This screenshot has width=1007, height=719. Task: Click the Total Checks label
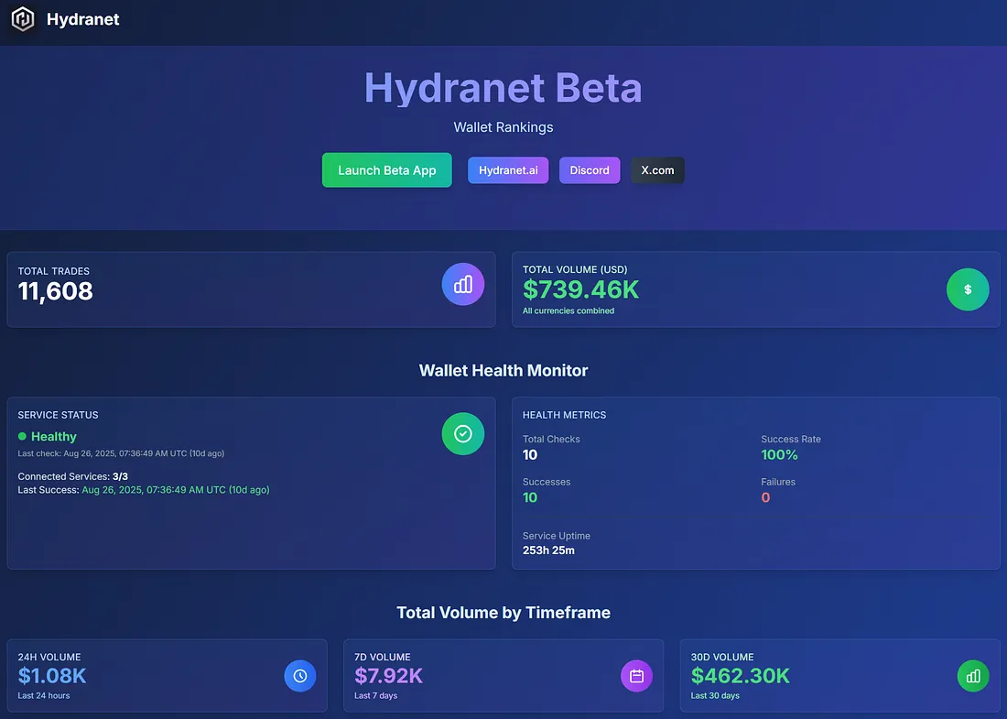tap(551, 439)
